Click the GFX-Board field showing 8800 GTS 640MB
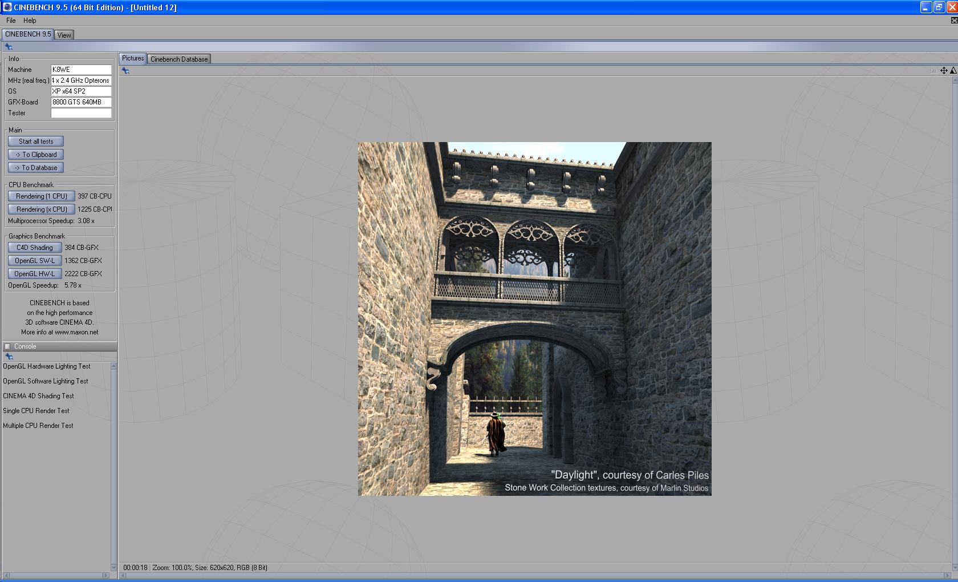 (x=82, y=102)
